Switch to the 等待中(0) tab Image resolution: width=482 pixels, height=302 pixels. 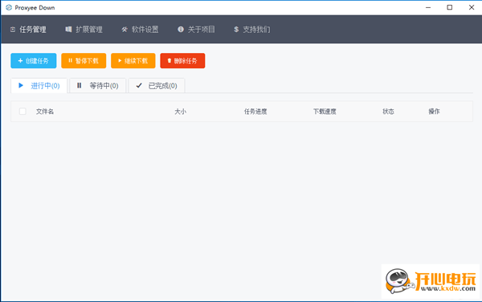point(98,86)
